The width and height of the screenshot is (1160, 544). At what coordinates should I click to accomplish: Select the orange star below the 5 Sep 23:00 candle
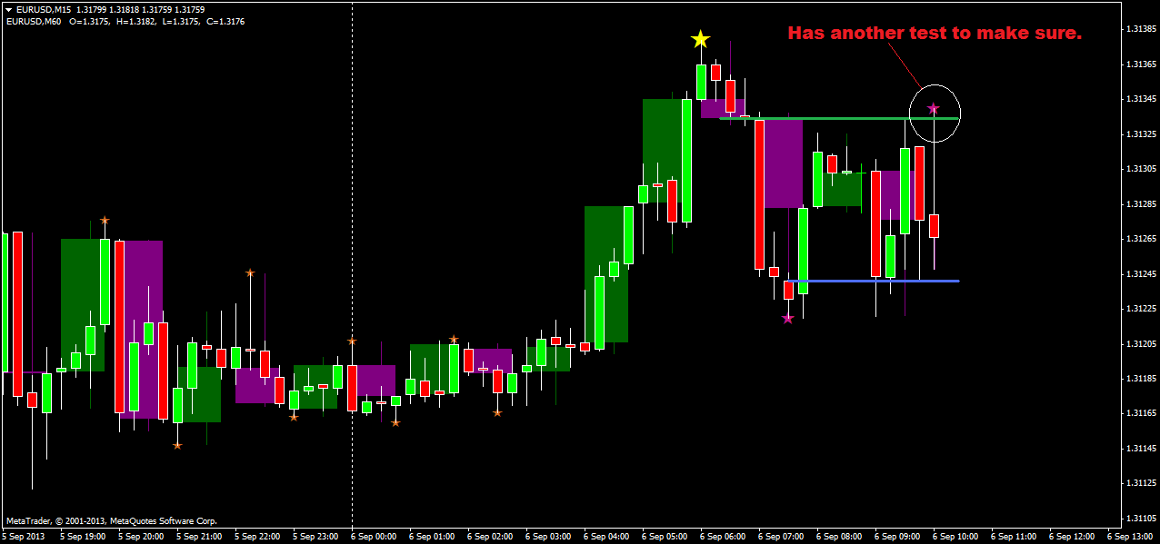coord(294,417)
